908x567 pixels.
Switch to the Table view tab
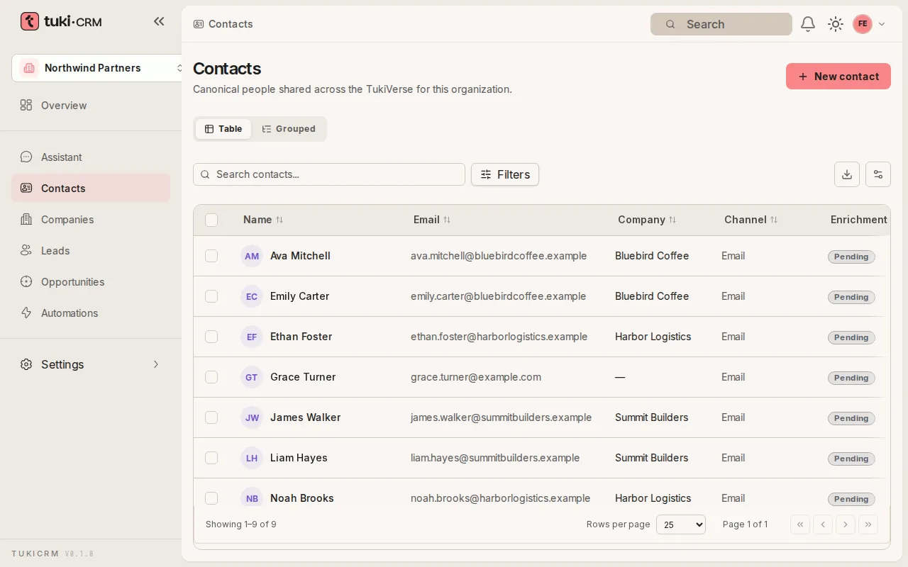tap(223, 129)
